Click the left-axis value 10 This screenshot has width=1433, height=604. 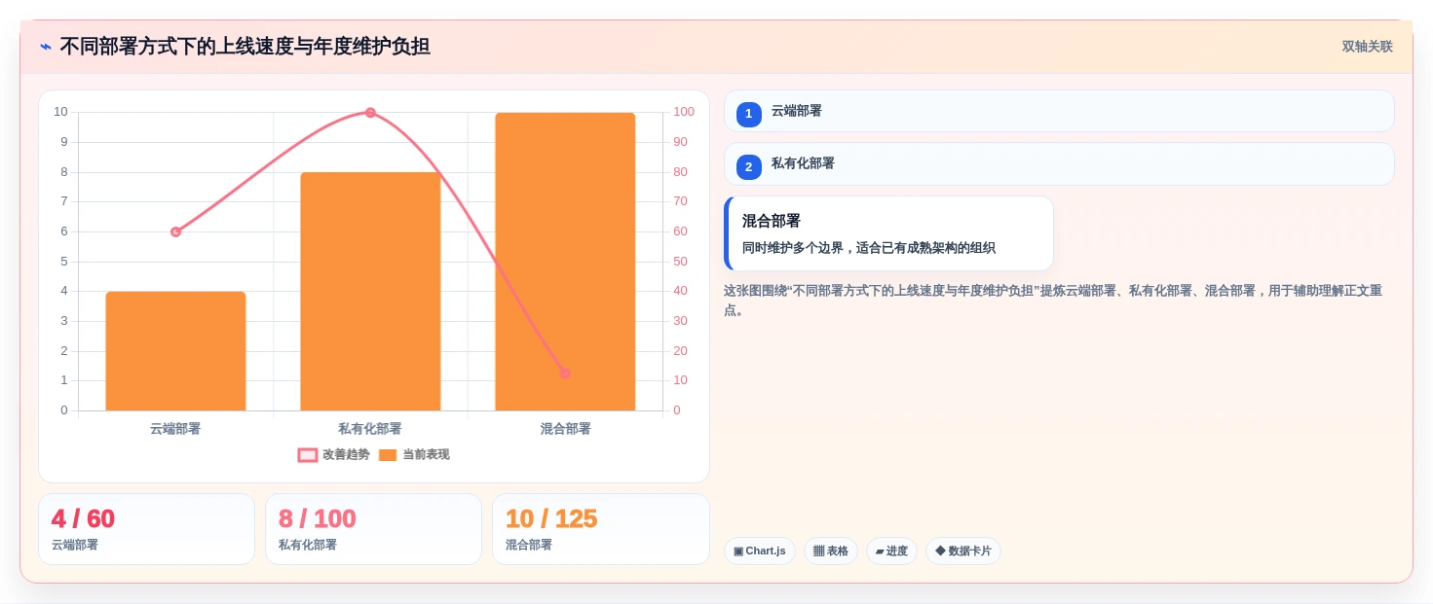(60, 112)
